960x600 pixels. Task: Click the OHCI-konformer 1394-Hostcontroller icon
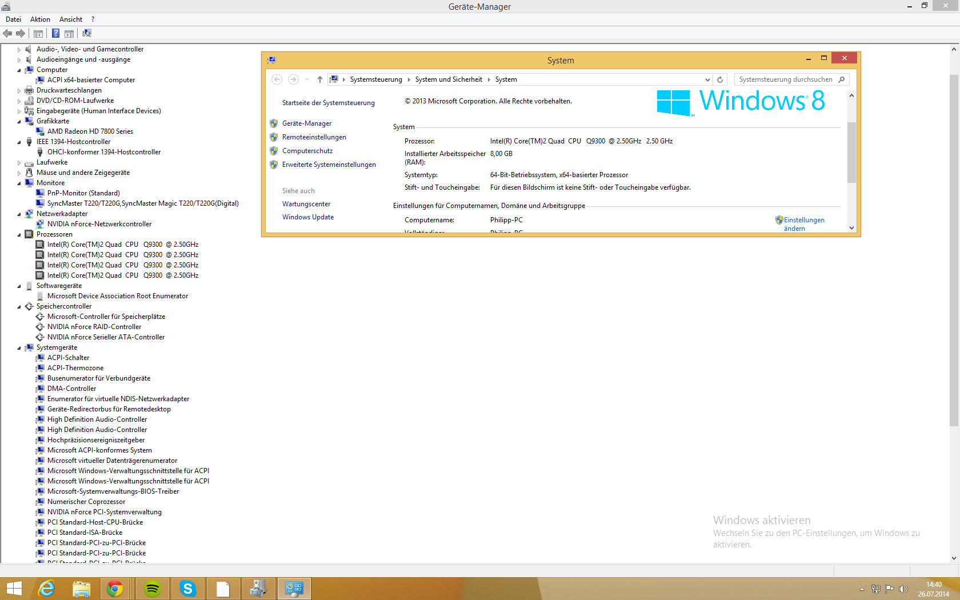[x=40, y=152]
